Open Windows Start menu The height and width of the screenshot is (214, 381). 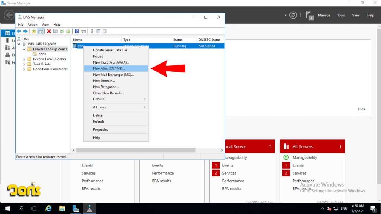coord(7,208)
